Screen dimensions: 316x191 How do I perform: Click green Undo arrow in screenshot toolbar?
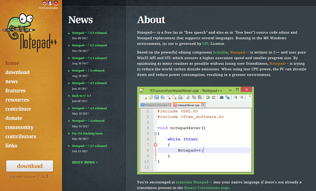(208, 98)
